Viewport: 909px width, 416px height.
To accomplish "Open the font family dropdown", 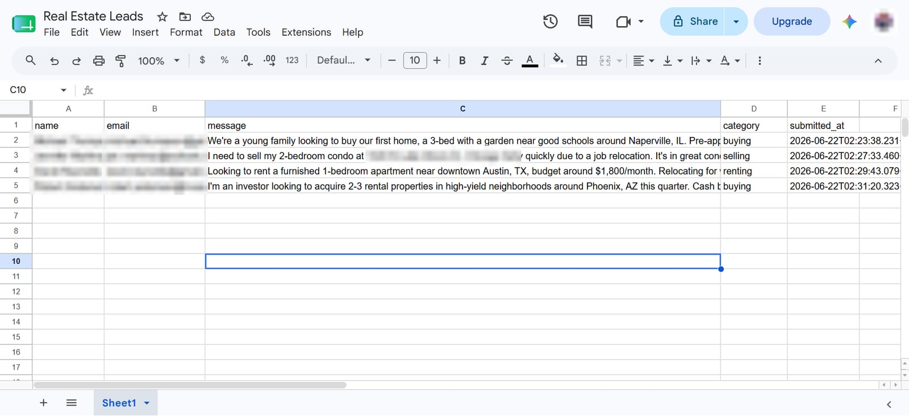I will [x=344, y=60].
